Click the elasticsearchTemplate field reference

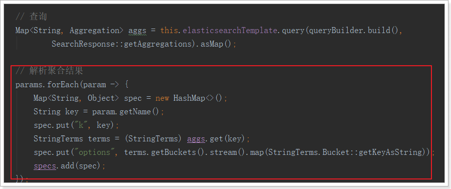pyautogui.click(x=230, y=30)
